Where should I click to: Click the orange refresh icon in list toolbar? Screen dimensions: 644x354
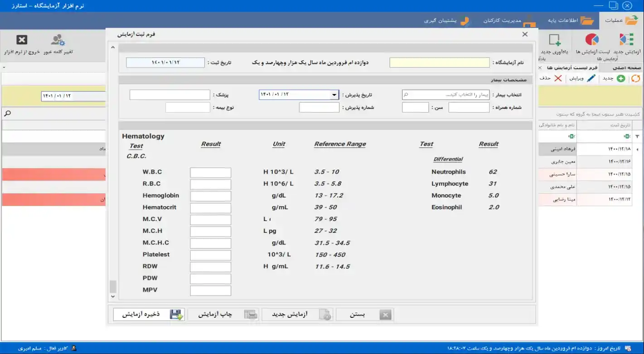(636, 79)
